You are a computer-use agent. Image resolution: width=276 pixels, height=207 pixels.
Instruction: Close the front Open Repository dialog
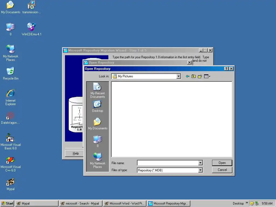(x=231, y=69)
